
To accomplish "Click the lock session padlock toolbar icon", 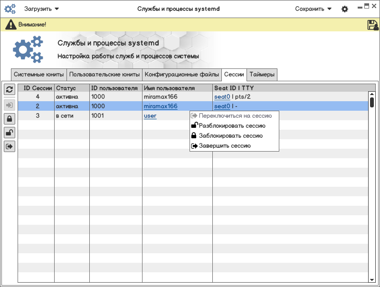I will (9, 118).
